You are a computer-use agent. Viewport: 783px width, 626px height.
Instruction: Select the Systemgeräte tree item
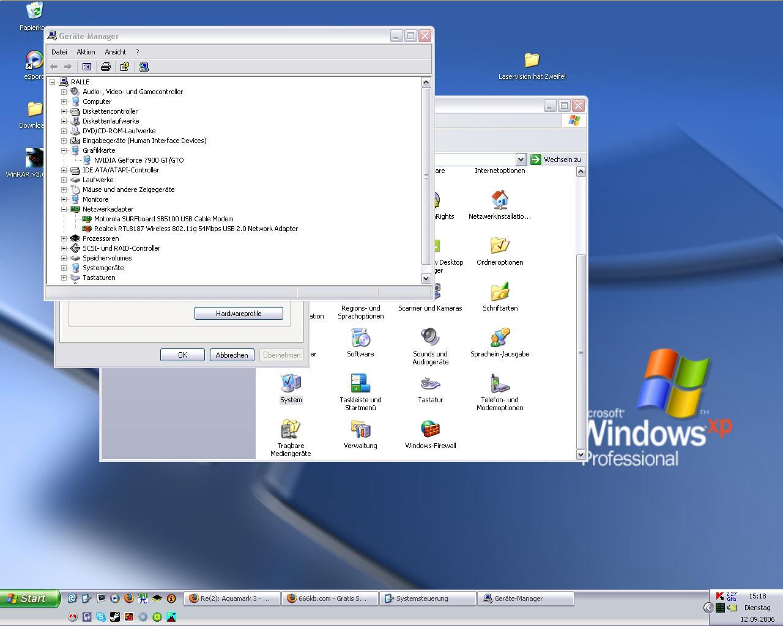[x=103, y=268]
